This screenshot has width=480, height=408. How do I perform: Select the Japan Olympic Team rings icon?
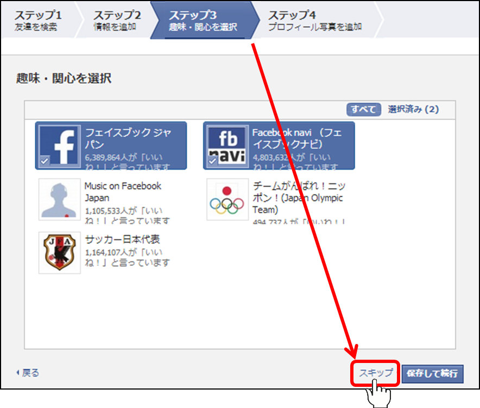228,199
